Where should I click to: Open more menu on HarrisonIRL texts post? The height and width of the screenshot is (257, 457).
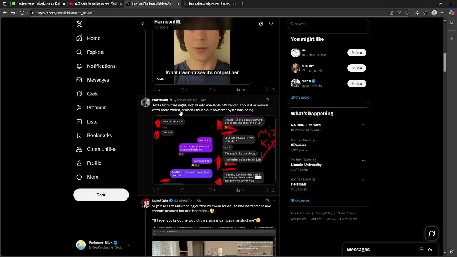pos(273,100)
